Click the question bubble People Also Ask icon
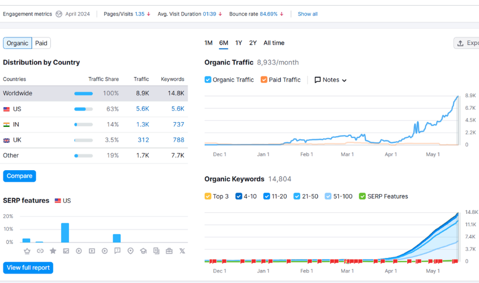This screenshot has width=479, height=283. pyautogui.click(x=117, y=251)
